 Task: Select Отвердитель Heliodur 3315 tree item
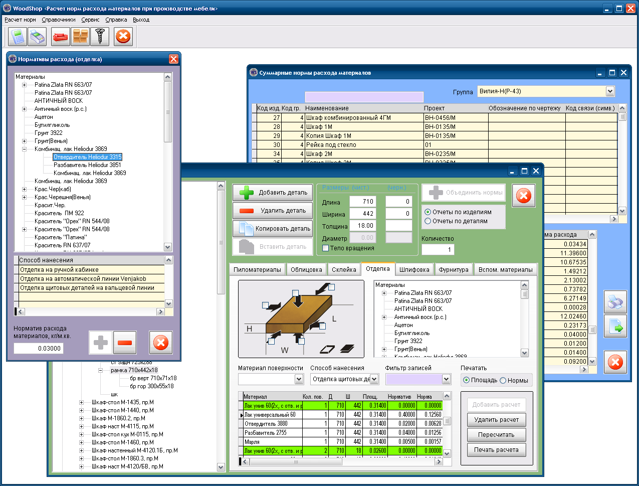point(88,157)
